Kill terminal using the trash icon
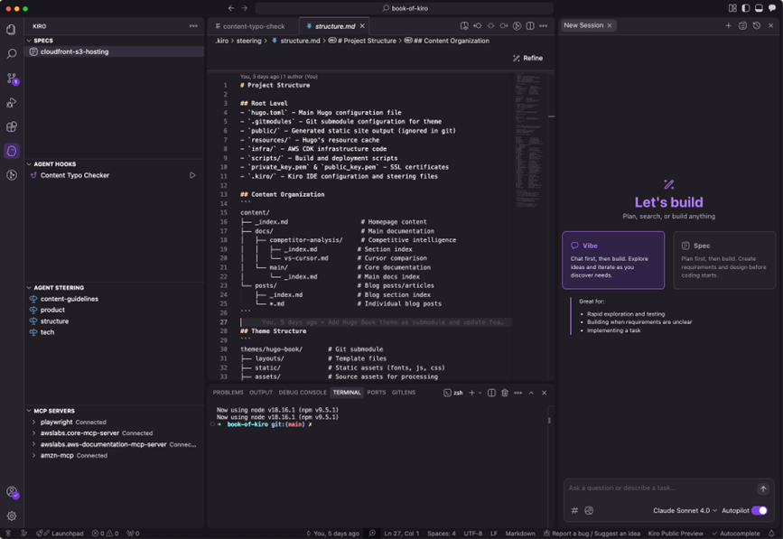Screen dimensions: 783x539 pos(505,393)
